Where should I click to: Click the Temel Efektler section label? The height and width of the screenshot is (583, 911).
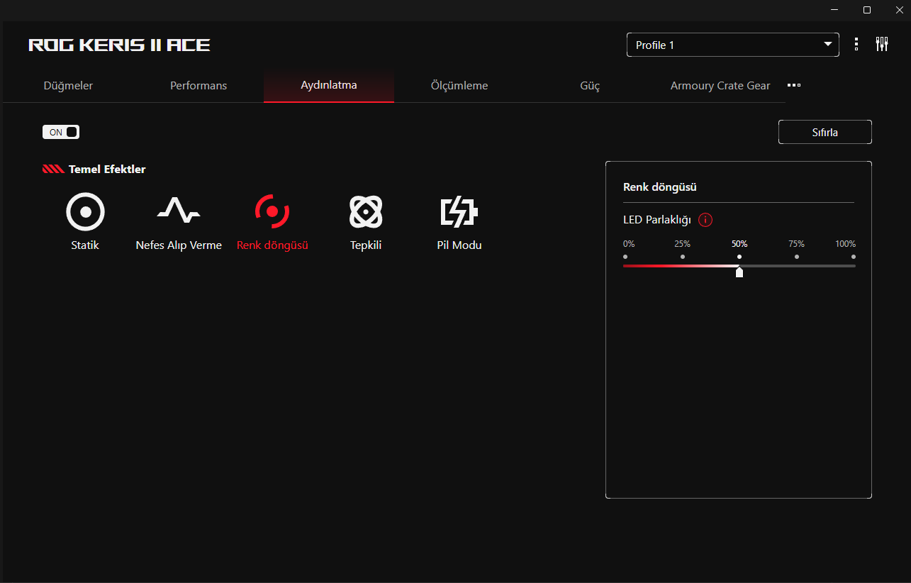click(107, 170)
